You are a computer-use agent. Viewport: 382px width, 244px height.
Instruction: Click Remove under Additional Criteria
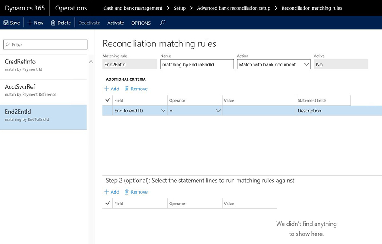click(139, 89)
